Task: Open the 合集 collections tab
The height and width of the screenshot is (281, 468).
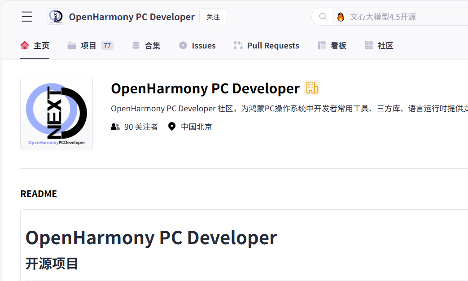Action: (x=146, y=46)
